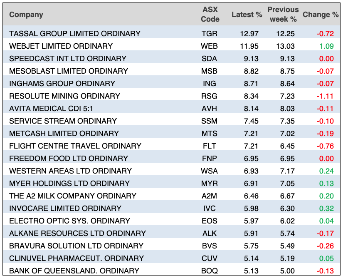Select Webjet's green 1.09 change value
Screen dimensions: 343x278
tap(326, 46)
